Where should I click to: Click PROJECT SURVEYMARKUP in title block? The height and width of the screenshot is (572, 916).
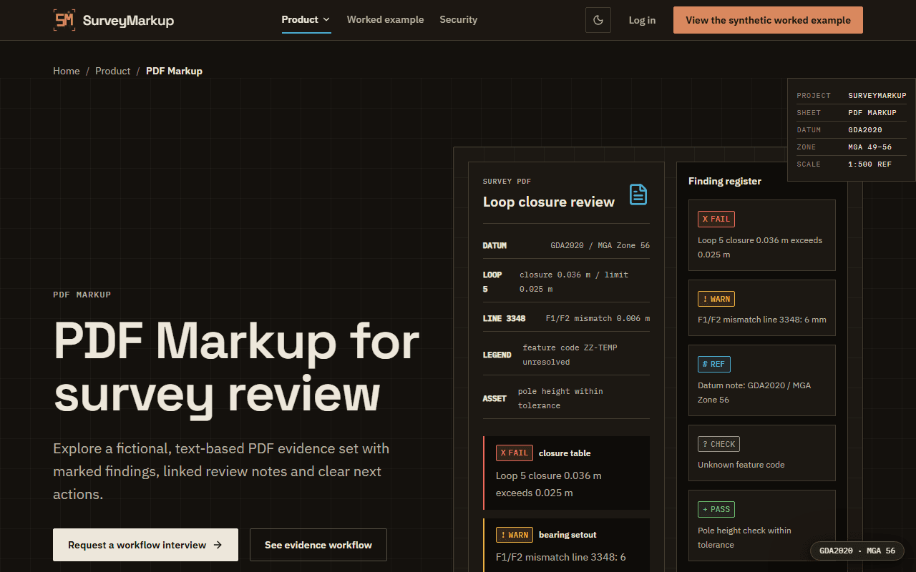(x=852, y=95)
